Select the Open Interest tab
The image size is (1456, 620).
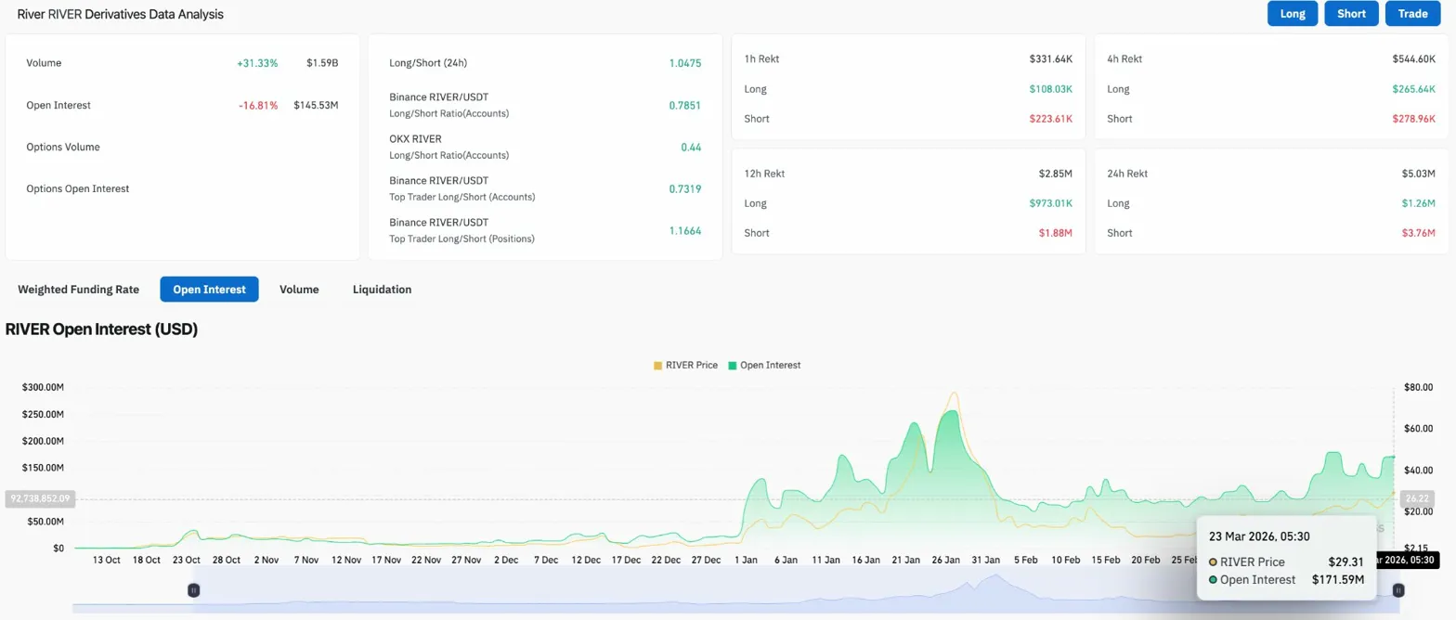pyautogui.click(x=209, y=290)
